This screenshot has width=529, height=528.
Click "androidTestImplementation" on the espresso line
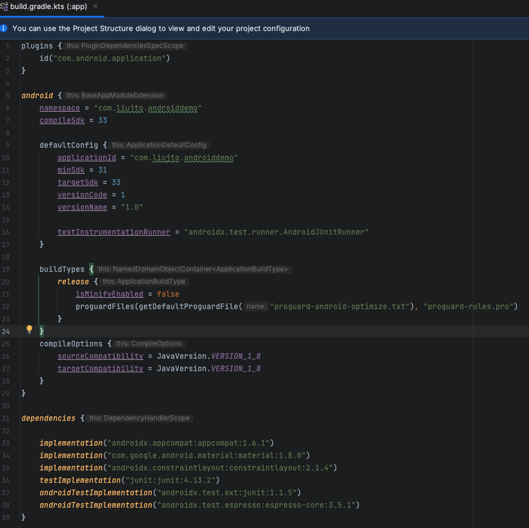(96, 505)
